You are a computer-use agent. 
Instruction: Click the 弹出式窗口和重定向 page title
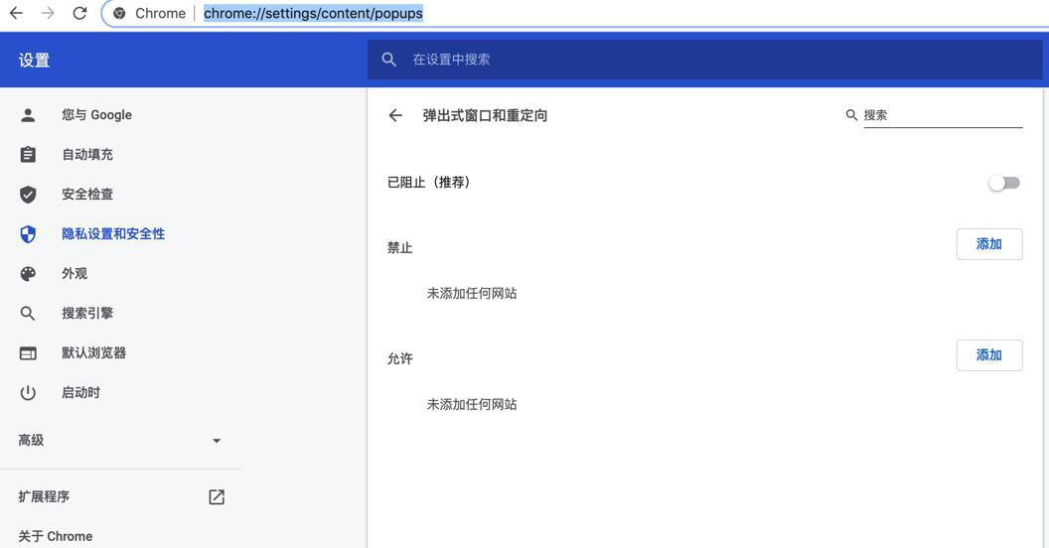point(485,115)
